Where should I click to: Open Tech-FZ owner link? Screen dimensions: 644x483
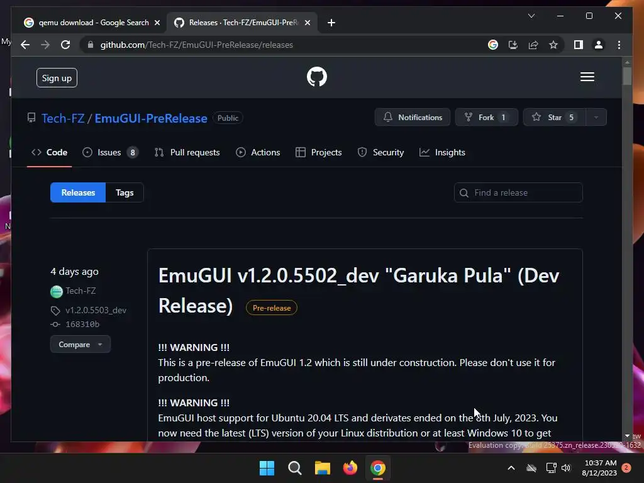(63, 118)
